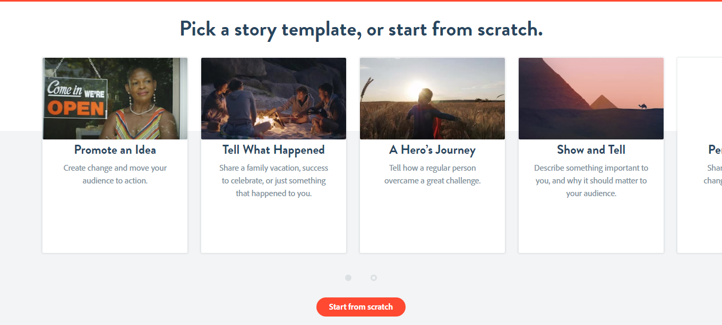Click blank area of Promote an Idea card

[x=115, y=220]
